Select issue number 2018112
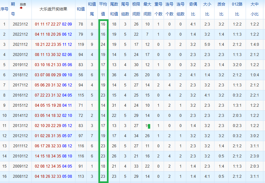 [20, 75]
